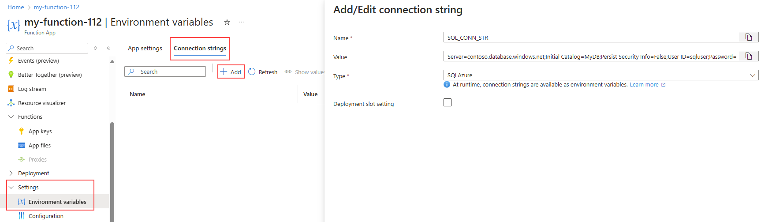Copy the Name field value
Screen dimensions: 761x222
point(749,37)
